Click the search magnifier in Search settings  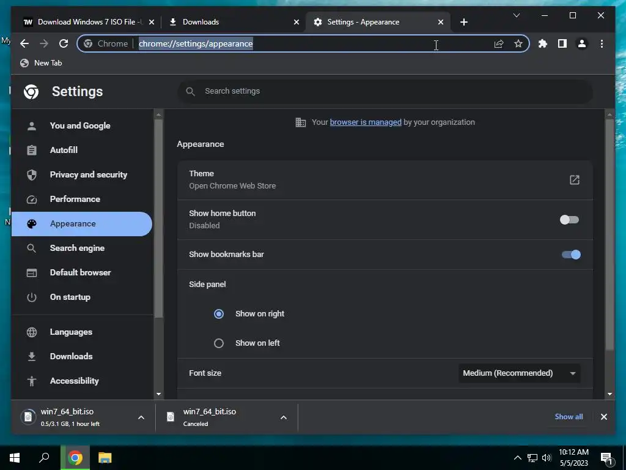pyautogui.click(x=191, y=92)
